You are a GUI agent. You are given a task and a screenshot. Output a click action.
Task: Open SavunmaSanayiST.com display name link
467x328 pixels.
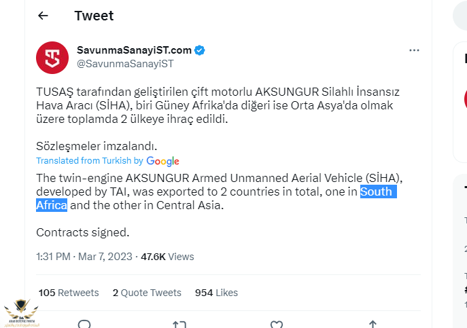(x=134, y=50)
